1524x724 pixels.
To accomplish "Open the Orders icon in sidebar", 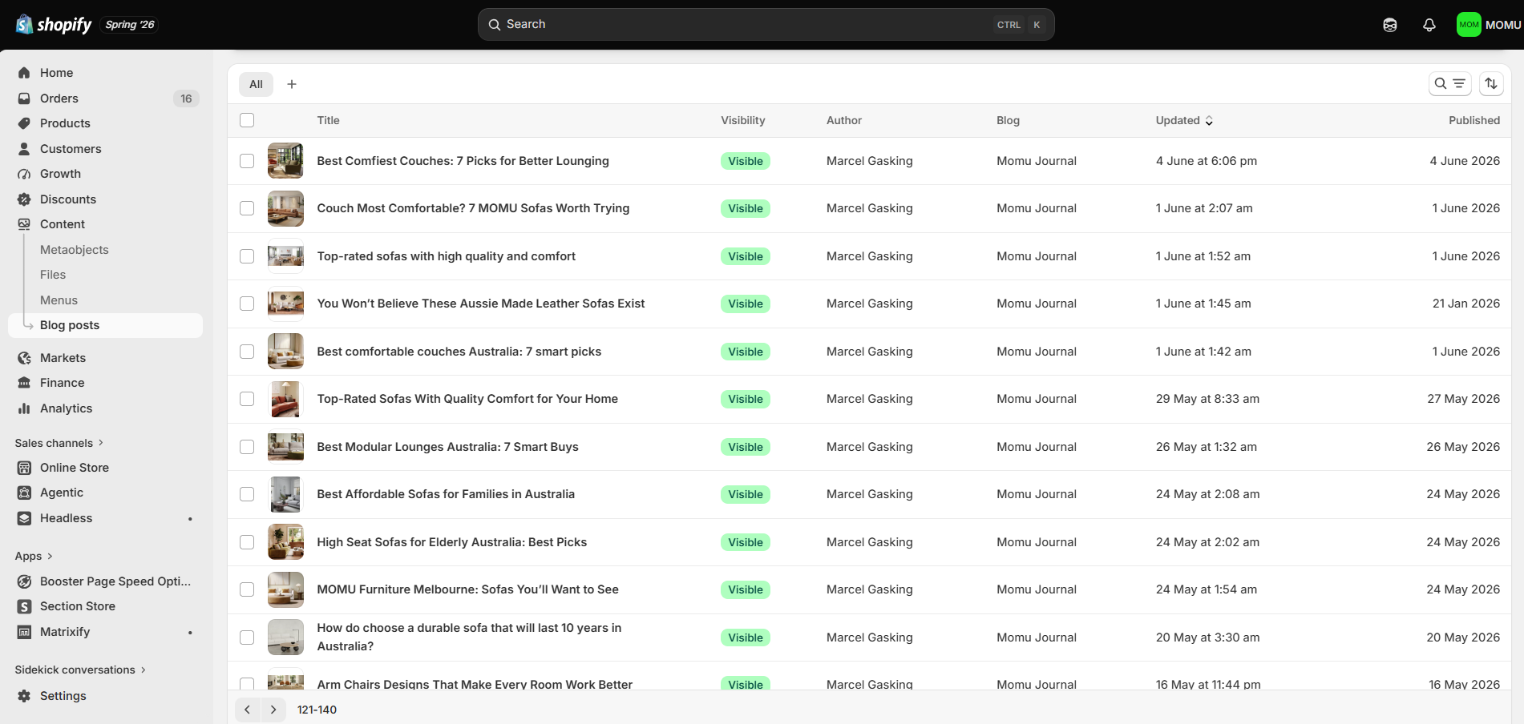I will (x=24, y=99).
